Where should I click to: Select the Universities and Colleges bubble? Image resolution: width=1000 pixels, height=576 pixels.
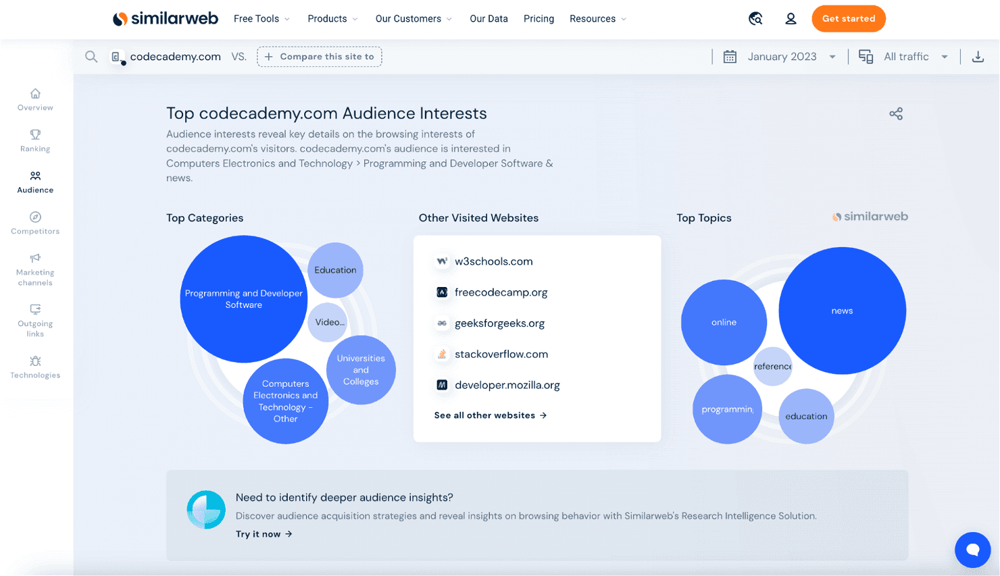coord(361,370)
